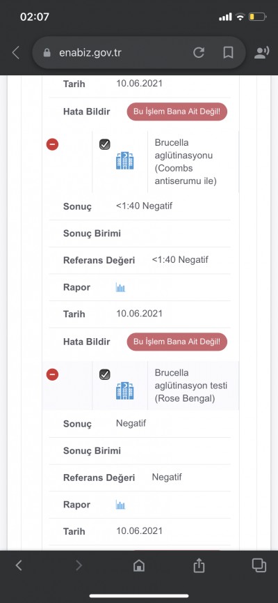Viewport: 278px width, 603px height.
Task: Bookmark the page with the bookmark icon
Action: tap(228, 53)
